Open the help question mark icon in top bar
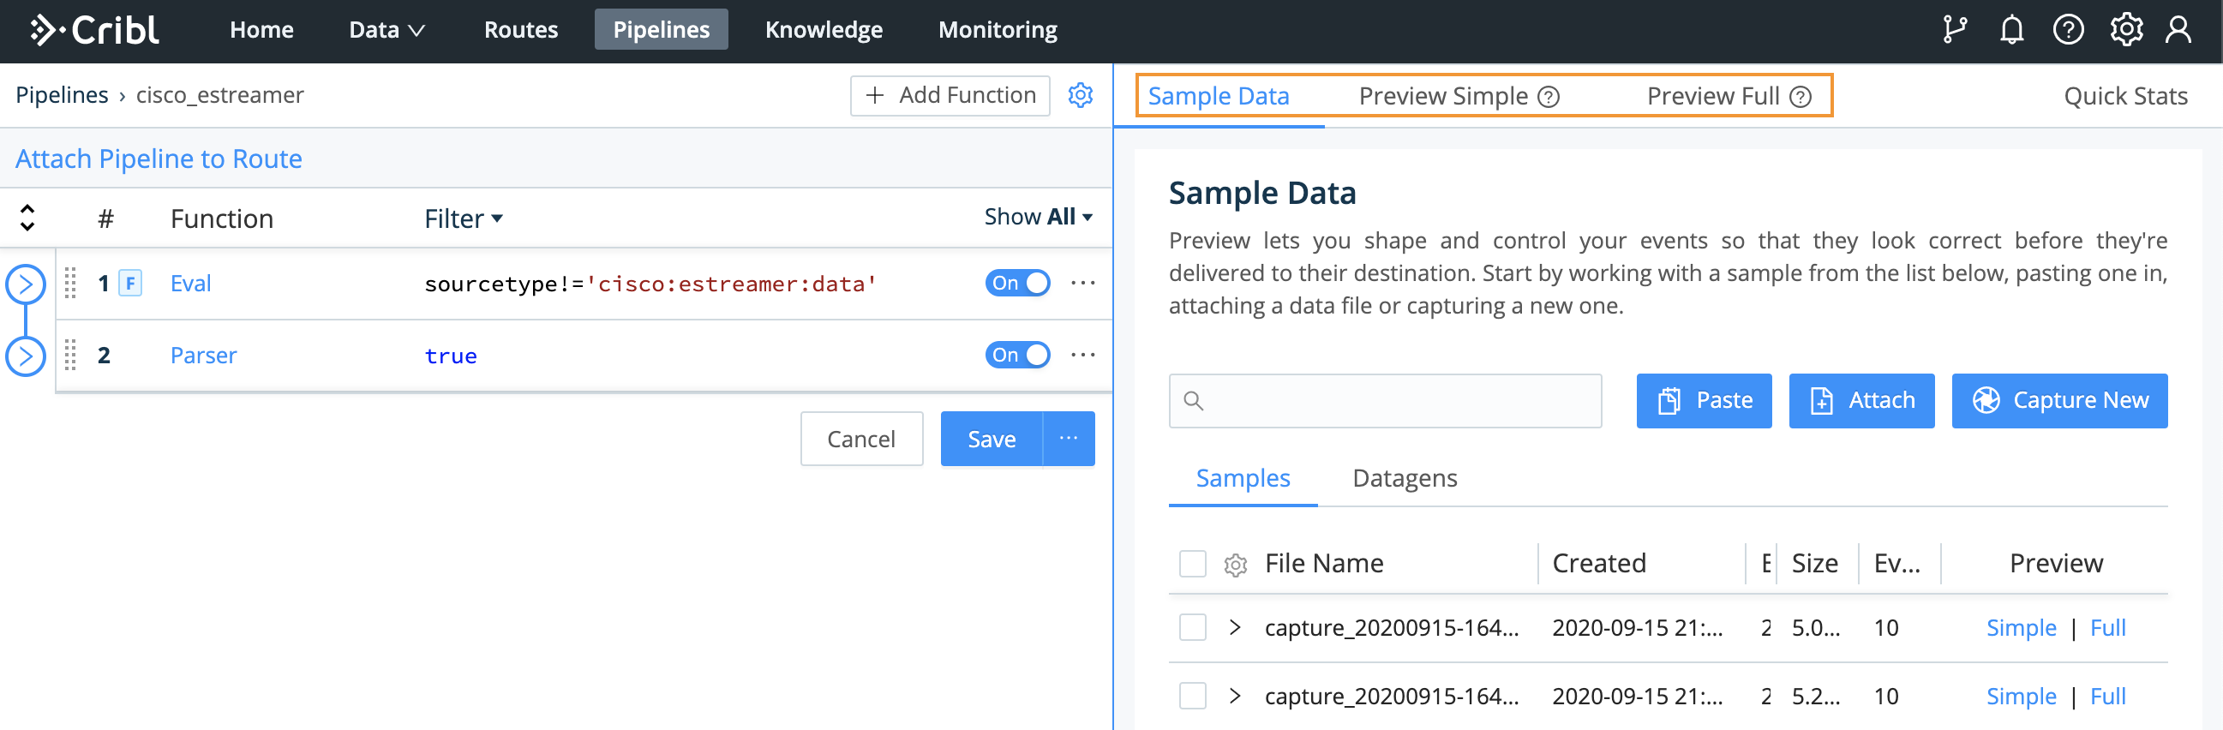The width and height of the screenshot is (2223, 730). coord(2068,29)
